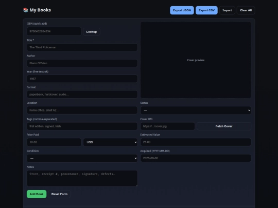The height and width of the screenshot is (208, 278).
Task: Click the Location input field
Action: point(82,110)
